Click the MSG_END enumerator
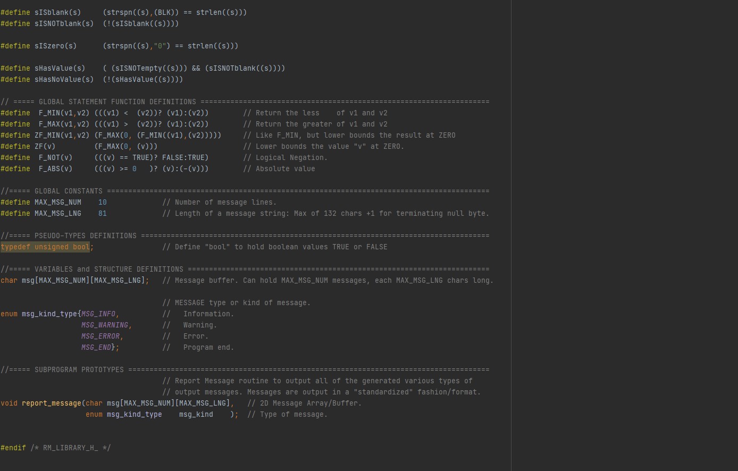 point(96,348)
